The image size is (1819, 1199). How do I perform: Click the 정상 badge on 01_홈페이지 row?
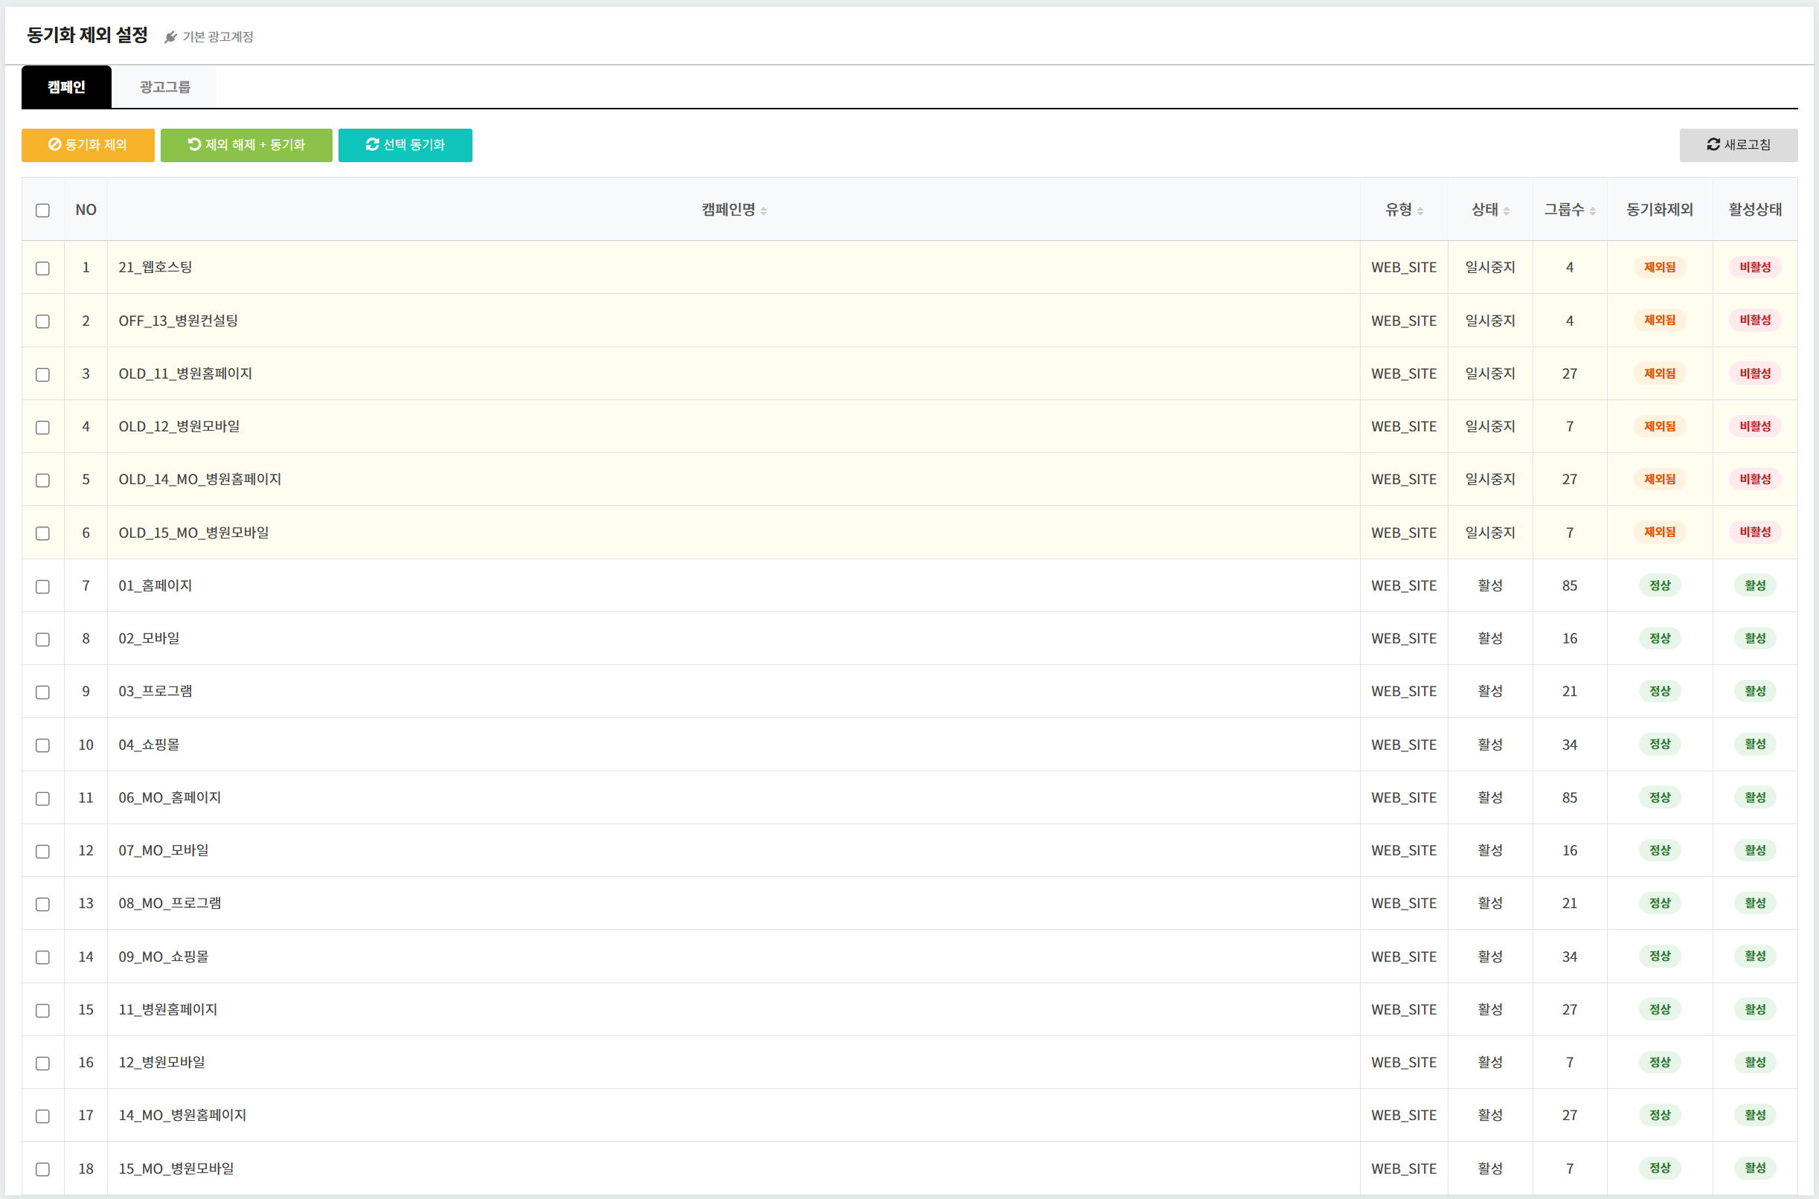[1659, 585]
